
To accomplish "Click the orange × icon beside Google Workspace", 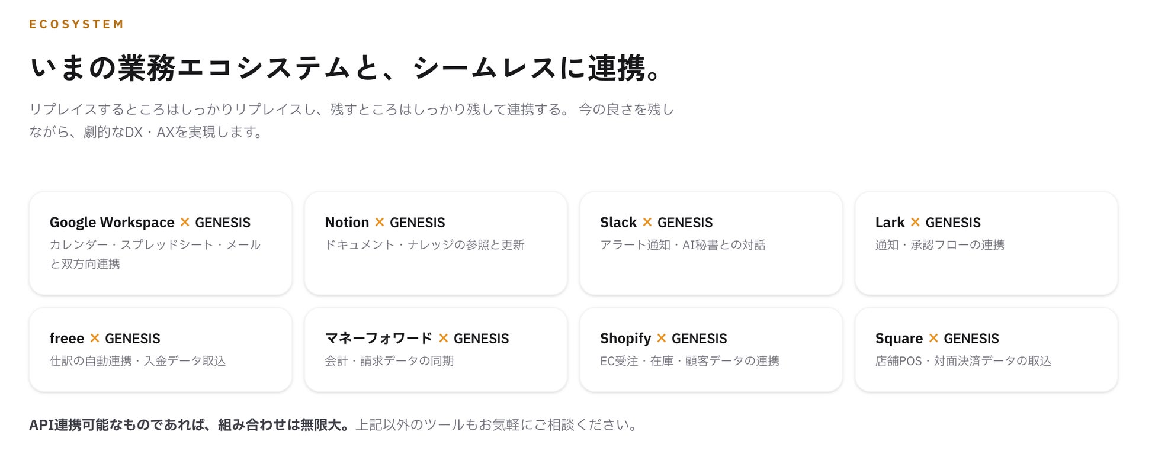I will (x=185, y=223).
